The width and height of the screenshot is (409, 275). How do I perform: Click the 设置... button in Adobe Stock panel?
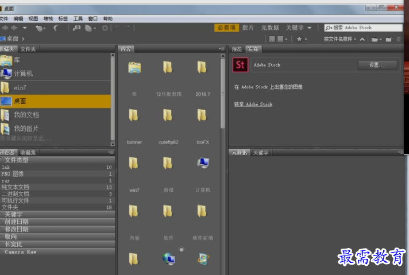click(377, 65)
